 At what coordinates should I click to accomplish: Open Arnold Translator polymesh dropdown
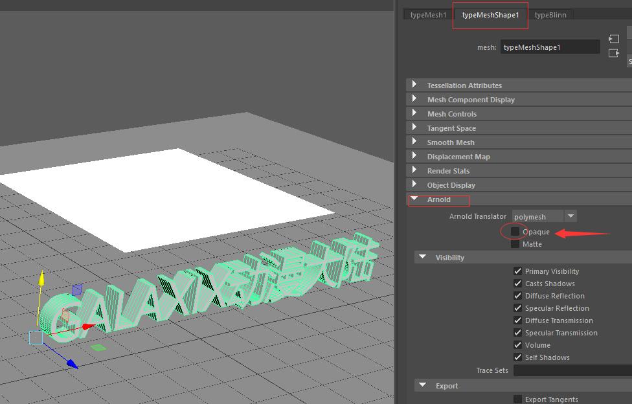[544, 216]
